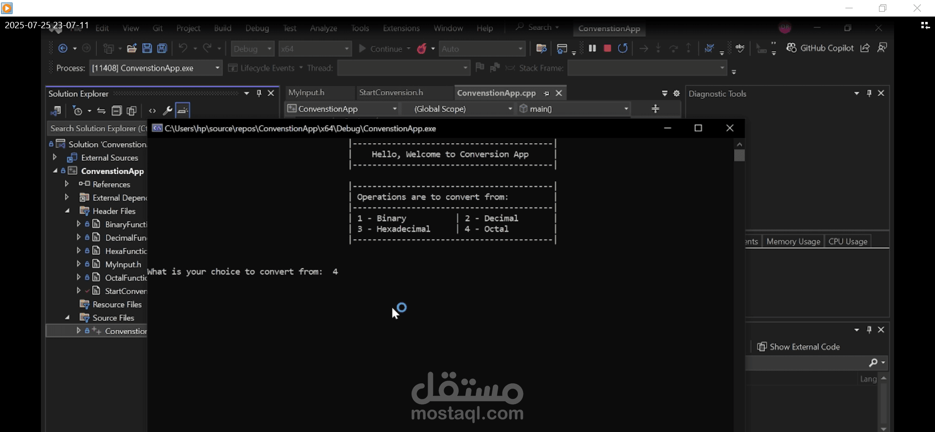Restart debugging with the circular arrow
The width and height of the screenshot is (935, 432).
pyautogui.click(x=622, y=48)
